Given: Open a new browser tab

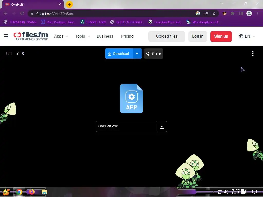Looking at the screenshot, I should tap(69, 4).
